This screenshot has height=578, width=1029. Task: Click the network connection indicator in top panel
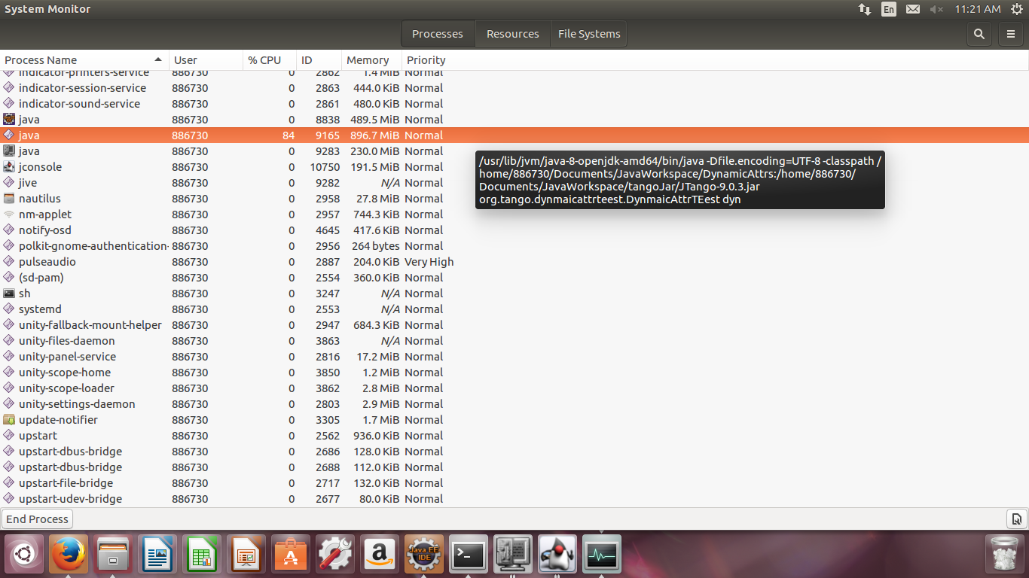[x=865, y=9]
